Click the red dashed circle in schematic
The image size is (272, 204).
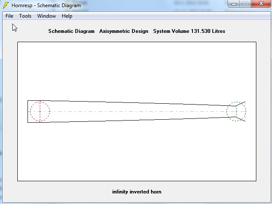coord(40,111)
